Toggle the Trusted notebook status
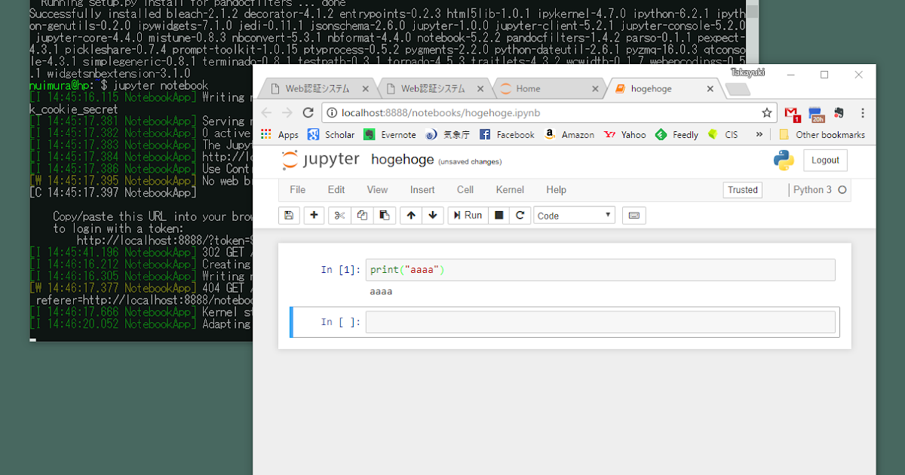905x475 pixels. (742, 189)
